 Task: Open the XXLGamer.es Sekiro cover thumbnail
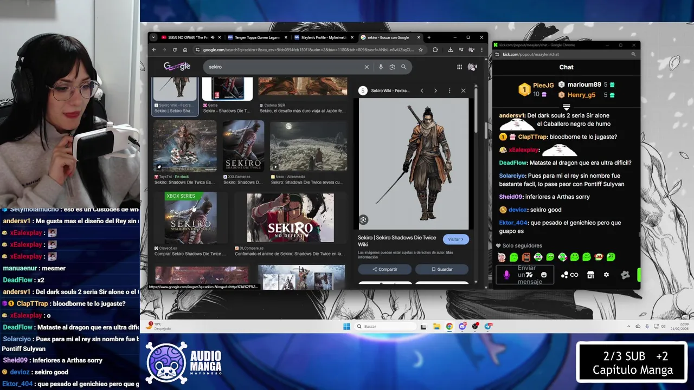tap(243, 146)
